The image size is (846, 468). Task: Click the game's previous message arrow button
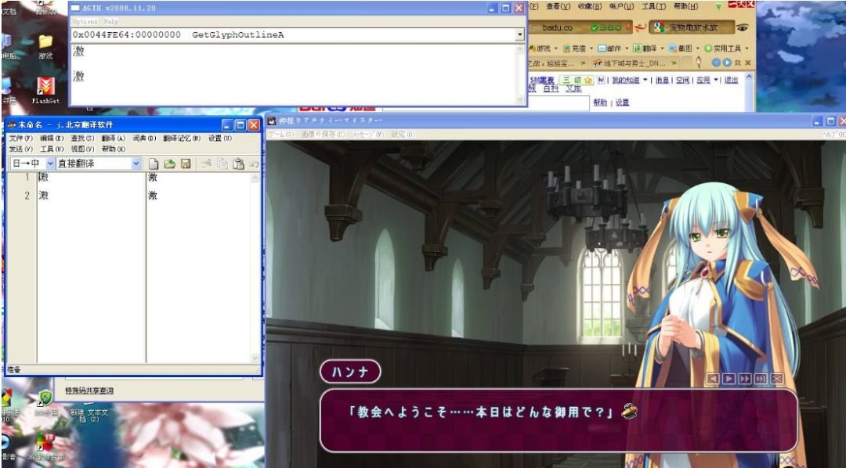[x=712, y=379]
